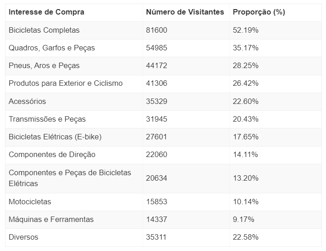Screen dimensions: 326x251
Task: Click the 'Interesse de Compra' column header
Action: tap(46, 12)
